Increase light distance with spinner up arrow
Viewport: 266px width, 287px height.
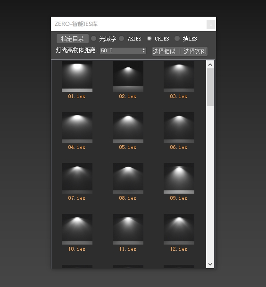pos(144,49)
